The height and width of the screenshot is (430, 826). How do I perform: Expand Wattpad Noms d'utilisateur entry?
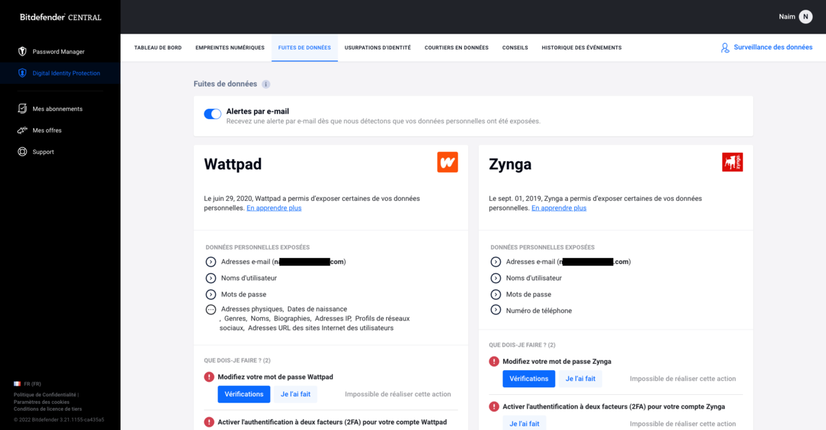click(211, 278)
